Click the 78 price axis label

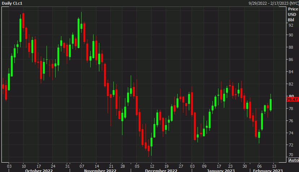(x=291, y=109)
